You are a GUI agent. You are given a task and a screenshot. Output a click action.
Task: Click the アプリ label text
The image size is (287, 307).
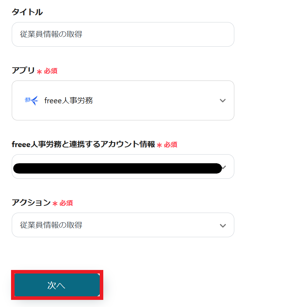click(x=23, y=71)
